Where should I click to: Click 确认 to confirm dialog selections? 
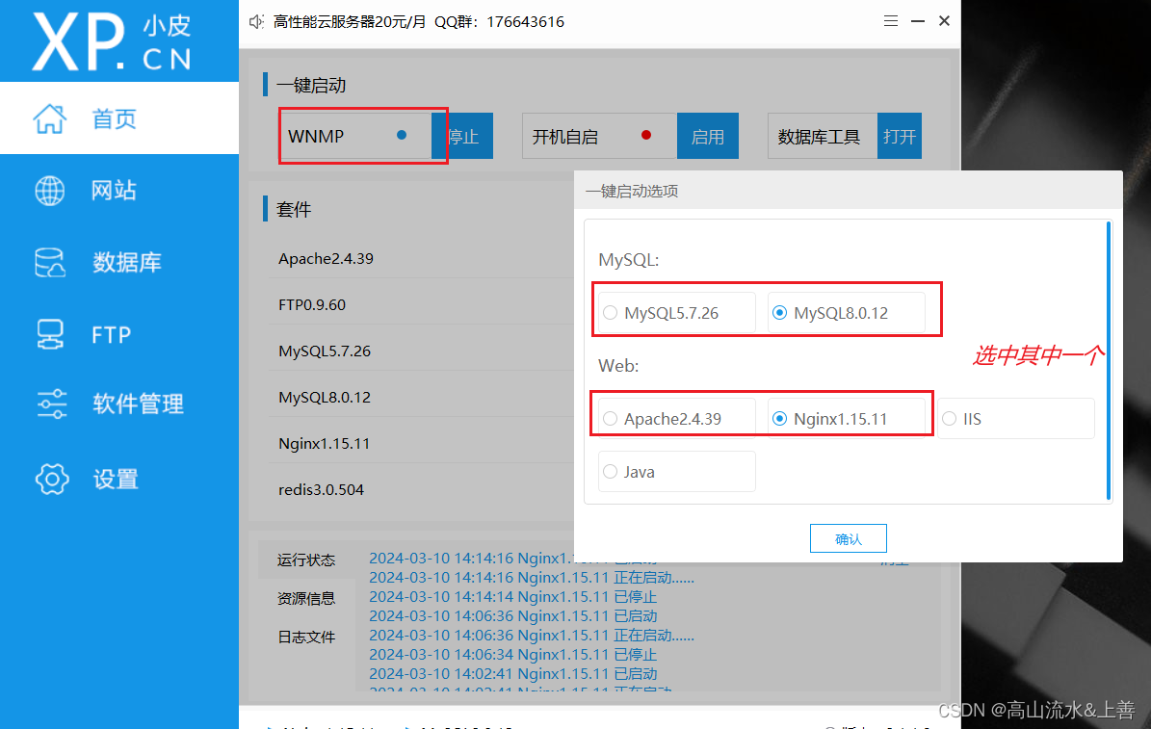(x=848, y=537)
